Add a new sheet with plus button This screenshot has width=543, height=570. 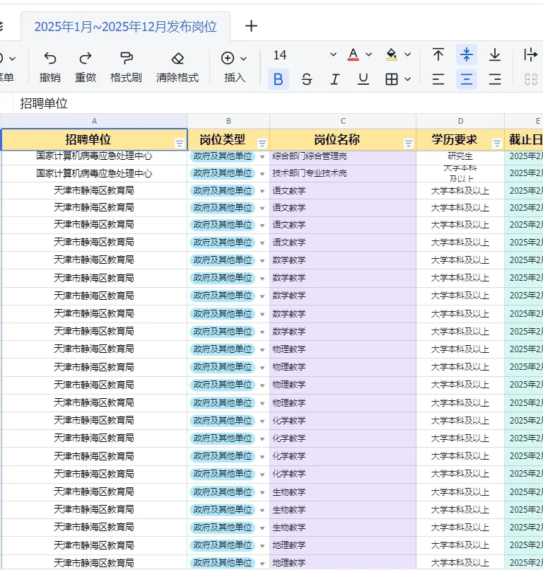[251, 25]
